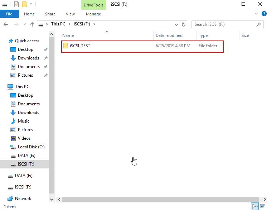Switch to the View ribbon tab
The width and height of the screenshot is (267, 210).
tap(70, 14)
